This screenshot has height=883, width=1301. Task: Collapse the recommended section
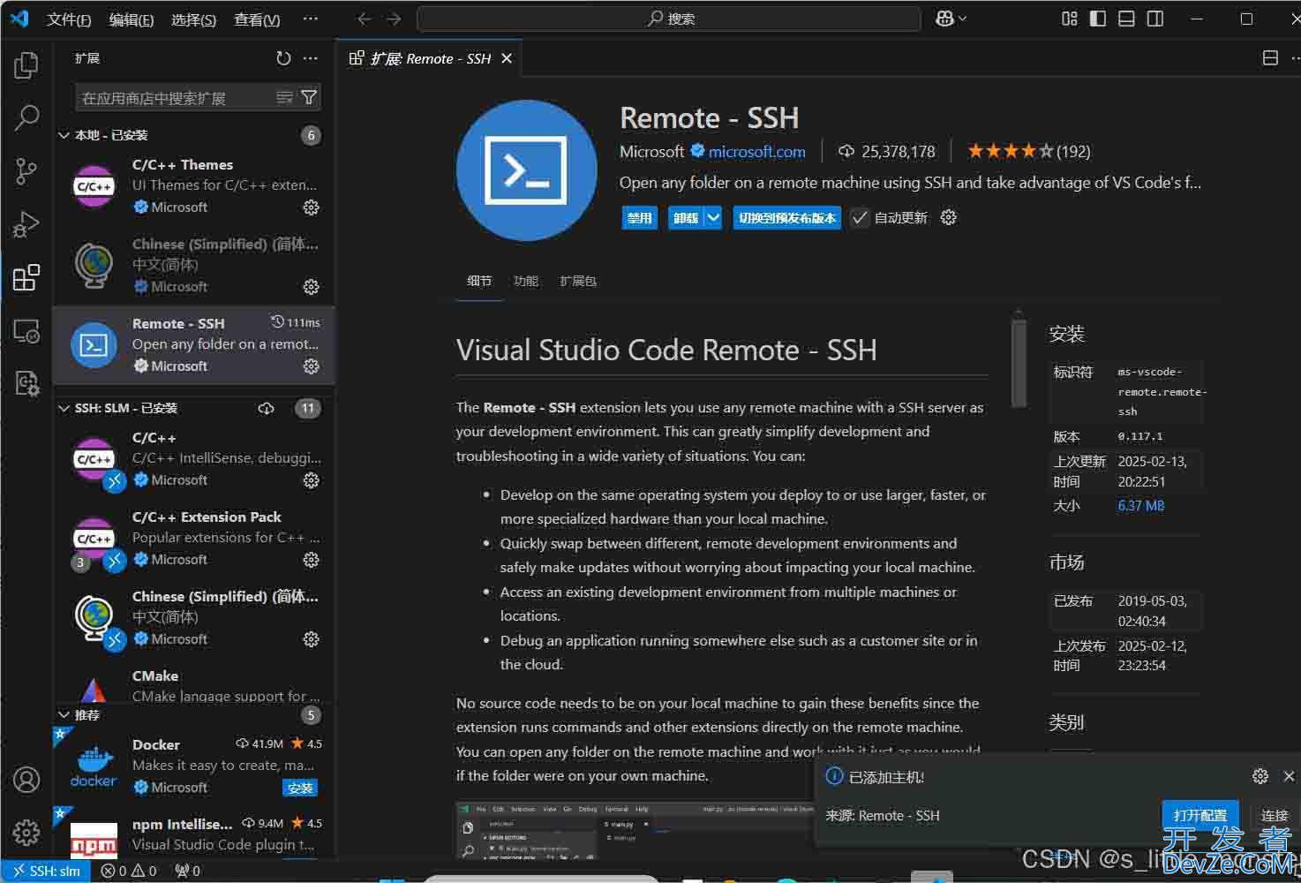(x=64, y=715)
